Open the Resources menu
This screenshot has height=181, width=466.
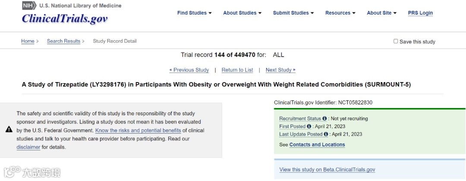tap(340, 13)
